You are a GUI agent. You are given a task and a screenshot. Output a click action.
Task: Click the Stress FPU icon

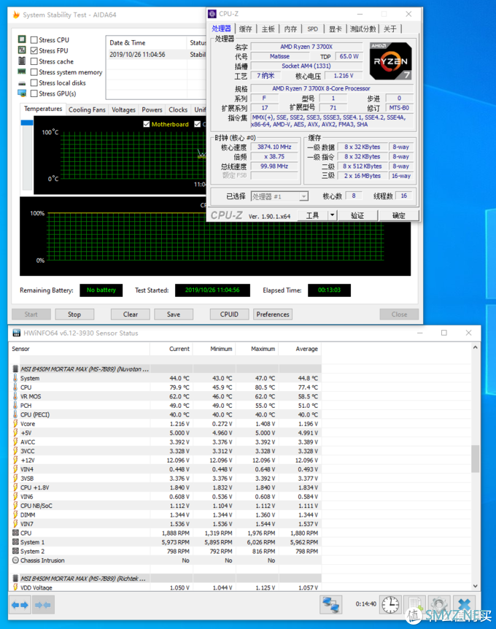pyautogui.click(x=22, y=50)
